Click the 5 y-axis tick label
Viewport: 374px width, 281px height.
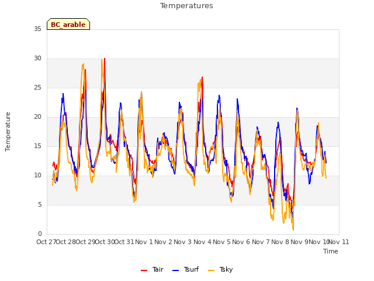tap(40, 205)
